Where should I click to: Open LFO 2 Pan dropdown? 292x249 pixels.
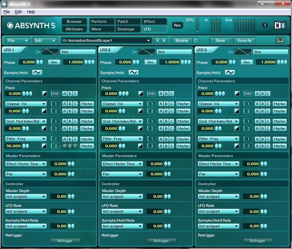[122, 174]
